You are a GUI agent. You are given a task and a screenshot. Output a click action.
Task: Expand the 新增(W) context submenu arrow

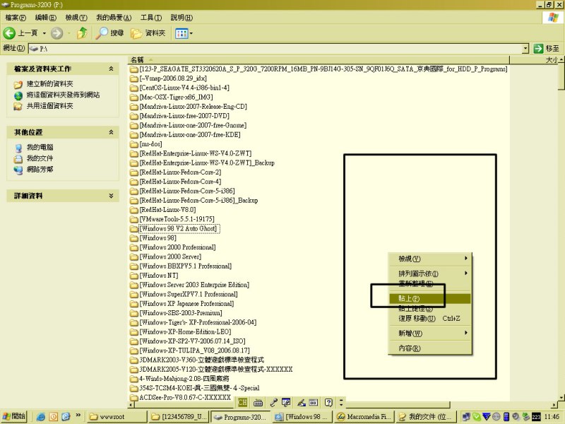pos(466,333)
